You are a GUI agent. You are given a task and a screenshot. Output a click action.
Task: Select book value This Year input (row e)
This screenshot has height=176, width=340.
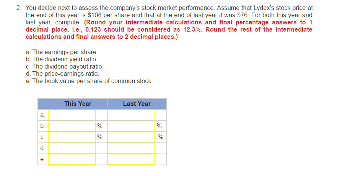pos(72,159)
